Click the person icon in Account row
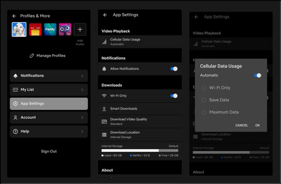This screenshot has height=184, width=281. pos(16,117)
